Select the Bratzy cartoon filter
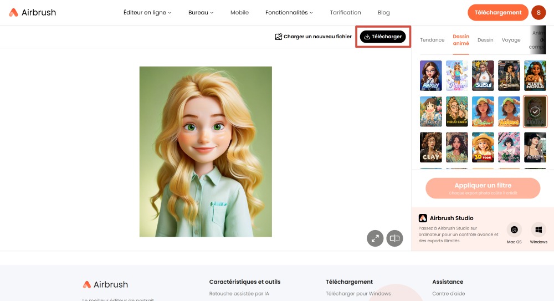 tap(430, 75)
